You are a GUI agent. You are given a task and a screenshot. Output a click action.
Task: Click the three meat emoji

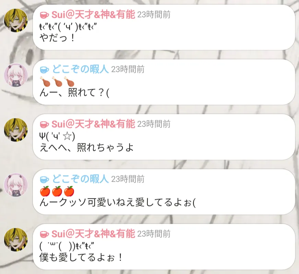click(x=57, y=81)
